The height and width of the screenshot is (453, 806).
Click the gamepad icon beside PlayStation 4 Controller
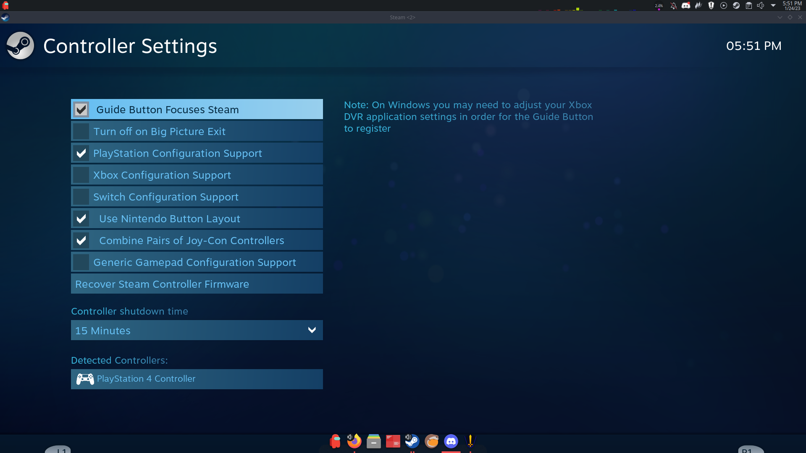[x=85, y=379]
